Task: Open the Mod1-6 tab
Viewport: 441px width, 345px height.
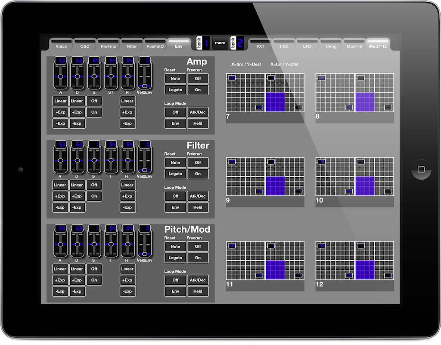Action: click(354, 46)
